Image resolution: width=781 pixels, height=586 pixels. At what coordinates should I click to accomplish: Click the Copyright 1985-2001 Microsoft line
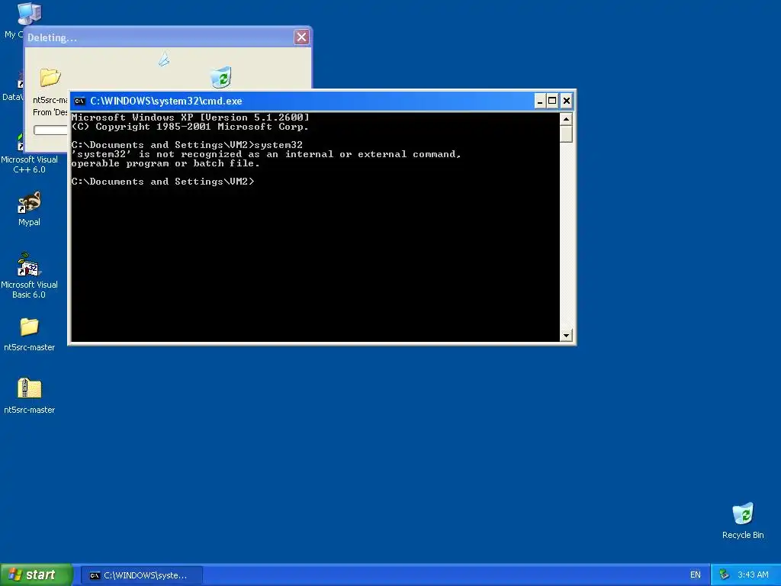190,127
